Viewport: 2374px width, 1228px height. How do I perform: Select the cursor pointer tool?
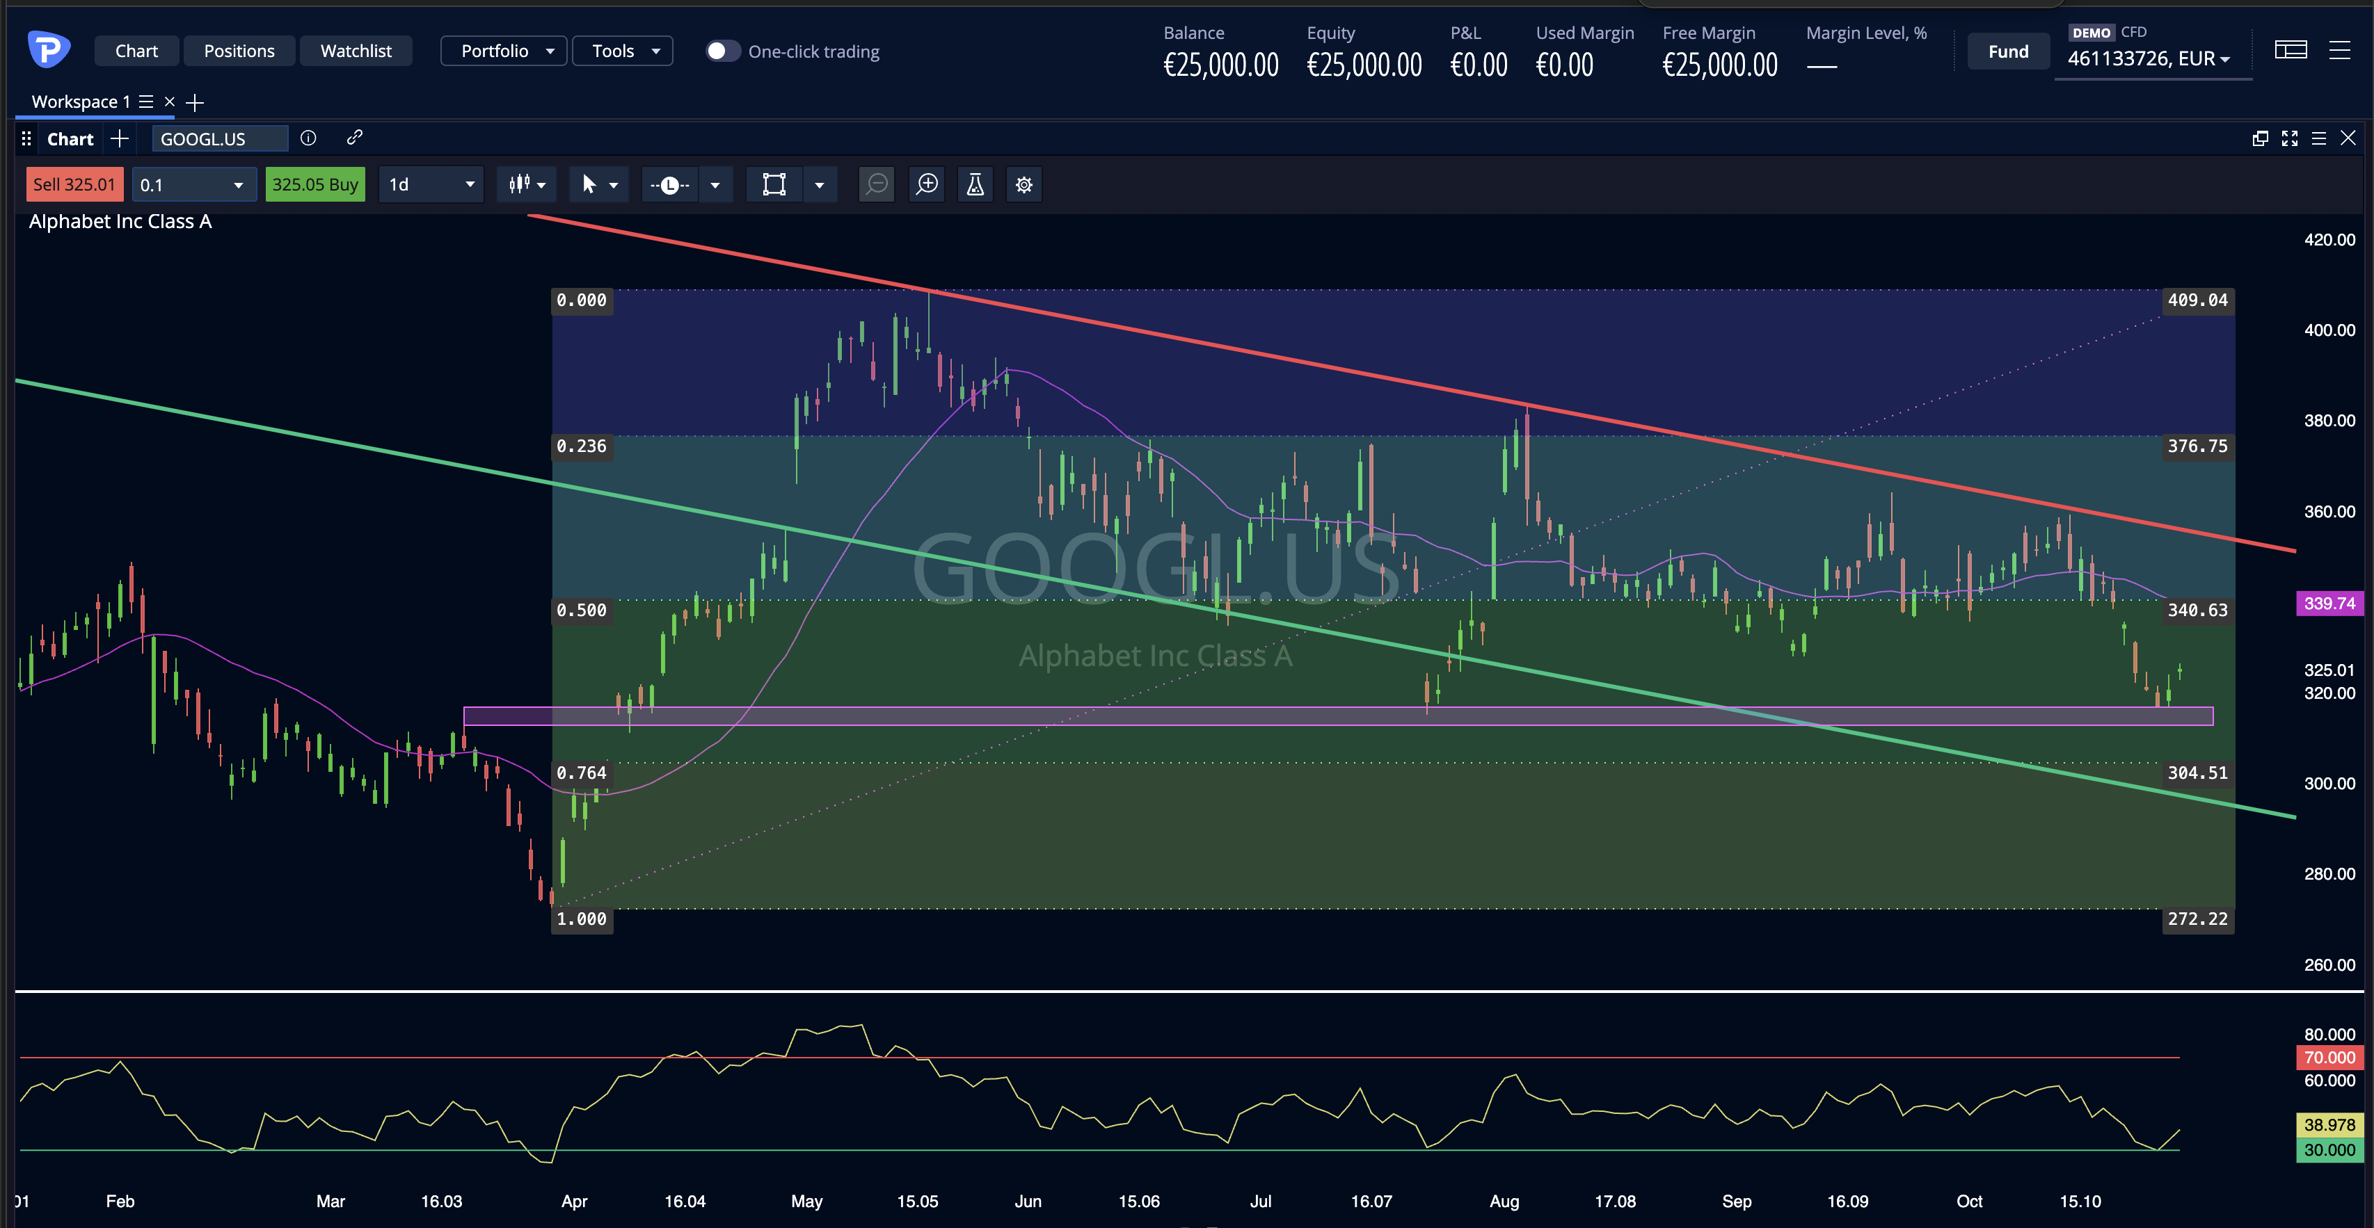click(590, 184)
